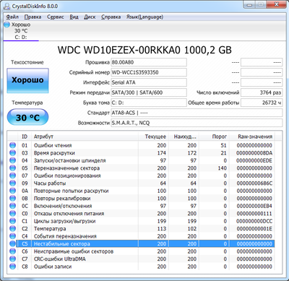Click status icon for 09 Часы работы
Viewport: 289px width, 281px height.
pyautogui.click(x=12, y=183)
